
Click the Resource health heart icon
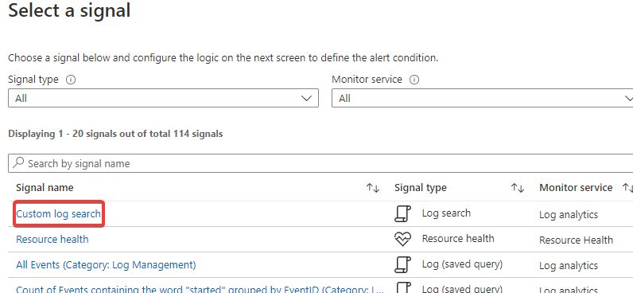pyautogui.click(x=402, y=239)
